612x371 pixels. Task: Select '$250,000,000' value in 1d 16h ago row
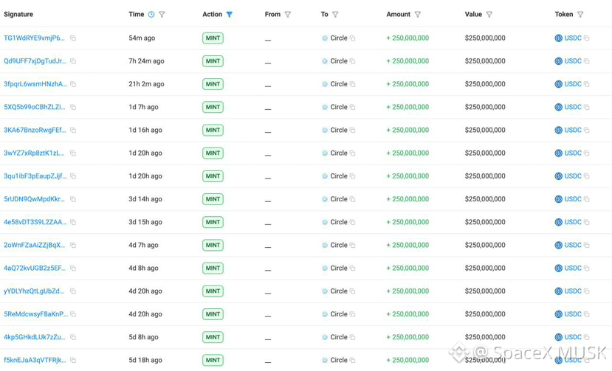pyautogui.click(x=485, y=130)
